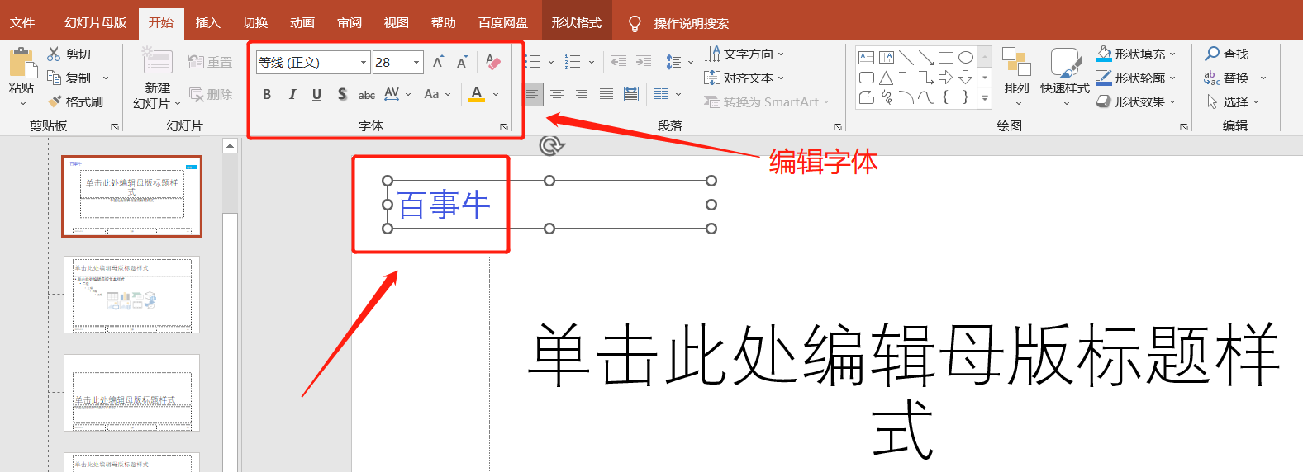Viewport: 1303px width, 472px height.
Task: Select the line arrow shape
Action: coord(926,58)
